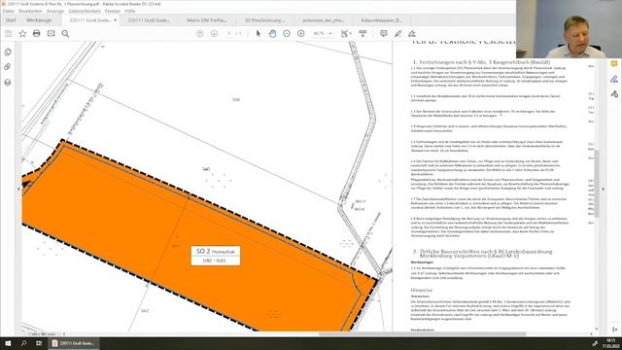The image size is (622, 350).
Task: Click the page number field
Action: [229, 34]
